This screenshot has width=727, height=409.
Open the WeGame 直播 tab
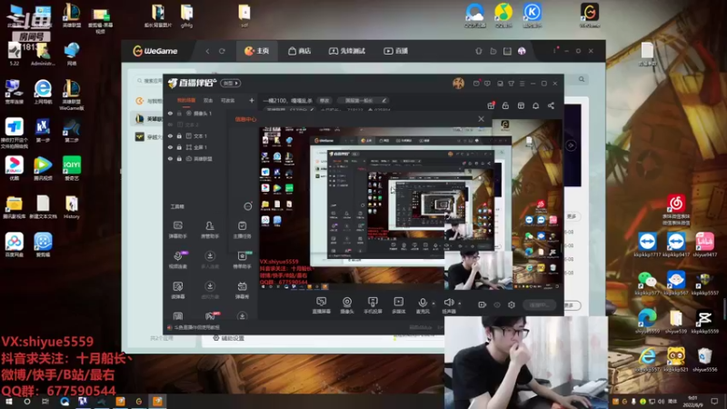(x=396, y=51)
